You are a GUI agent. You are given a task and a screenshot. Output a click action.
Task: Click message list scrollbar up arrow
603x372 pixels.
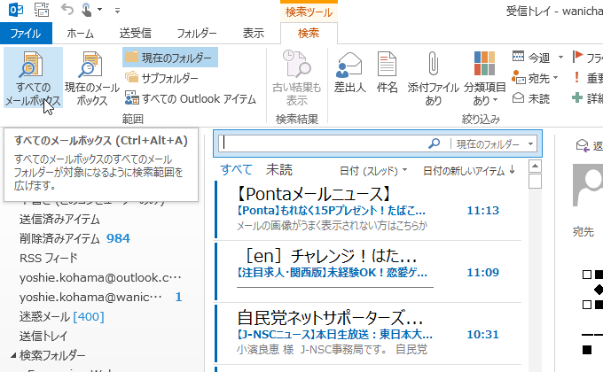click(x=535, y=166)
